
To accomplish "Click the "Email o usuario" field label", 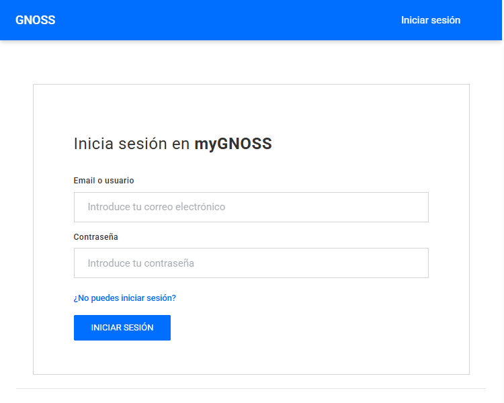I will [x=104, y=181].
